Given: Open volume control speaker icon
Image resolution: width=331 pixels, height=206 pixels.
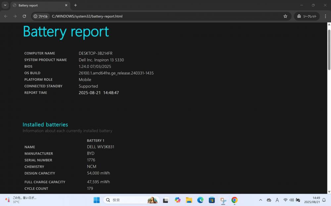Looking at the screenshot, I should (292, 200).
